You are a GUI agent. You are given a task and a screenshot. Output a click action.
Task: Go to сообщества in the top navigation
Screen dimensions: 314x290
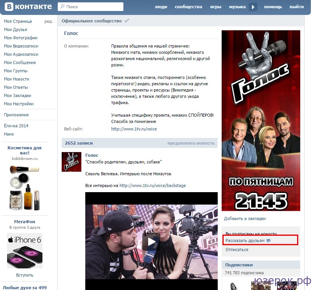click(188, 7)
